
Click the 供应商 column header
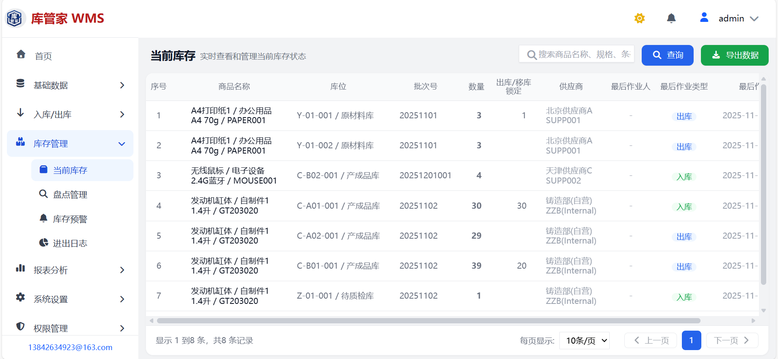(x=571, y=86)
